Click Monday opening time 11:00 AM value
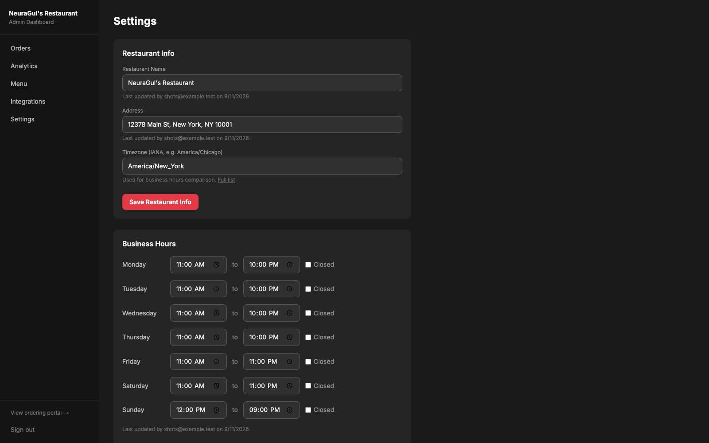This screenshot has width=709, height=443. click(190, 265)
